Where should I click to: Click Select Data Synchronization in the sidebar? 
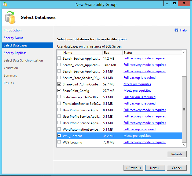tap(23, 60)
